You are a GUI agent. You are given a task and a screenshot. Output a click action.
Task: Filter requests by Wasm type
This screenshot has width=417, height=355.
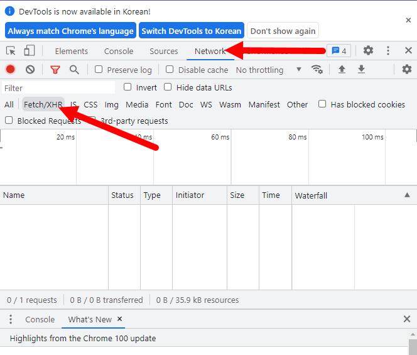click(x=230, y=104)
